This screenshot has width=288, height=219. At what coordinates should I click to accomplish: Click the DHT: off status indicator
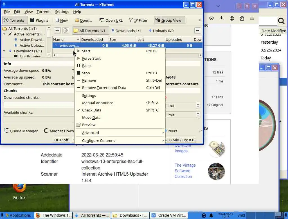pos(61,140)
